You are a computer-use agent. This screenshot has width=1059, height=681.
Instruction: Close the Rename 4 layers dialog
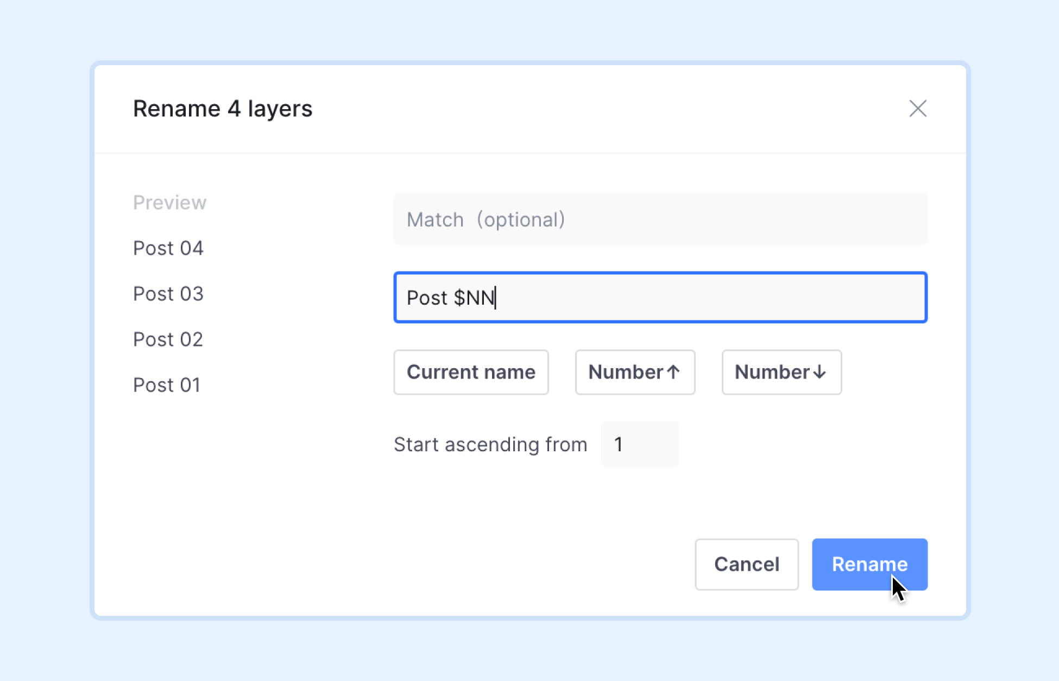[x=918, y=109]
